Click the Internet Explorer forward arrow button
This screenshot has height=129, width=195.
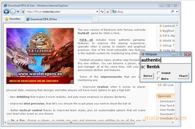13,12
